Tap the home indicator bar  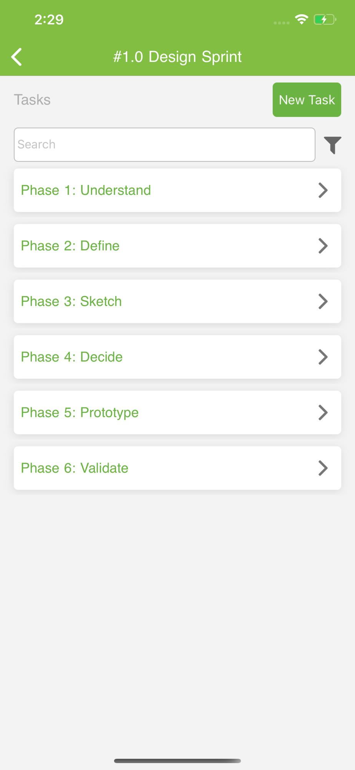(x=177, y=761)
